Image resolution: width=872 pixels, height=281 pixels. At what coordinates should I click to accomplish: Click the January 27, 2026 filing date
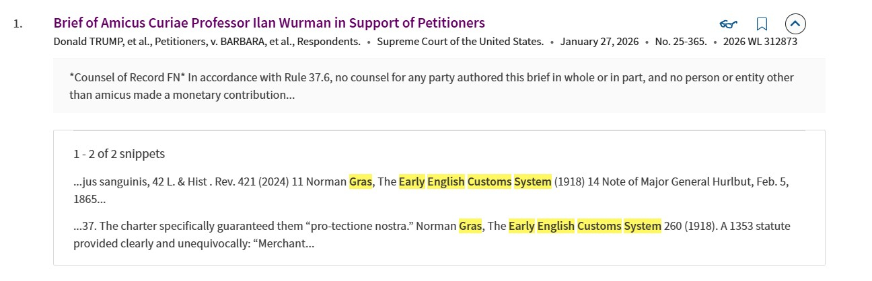pyautogui.click(x=599, y=42)
